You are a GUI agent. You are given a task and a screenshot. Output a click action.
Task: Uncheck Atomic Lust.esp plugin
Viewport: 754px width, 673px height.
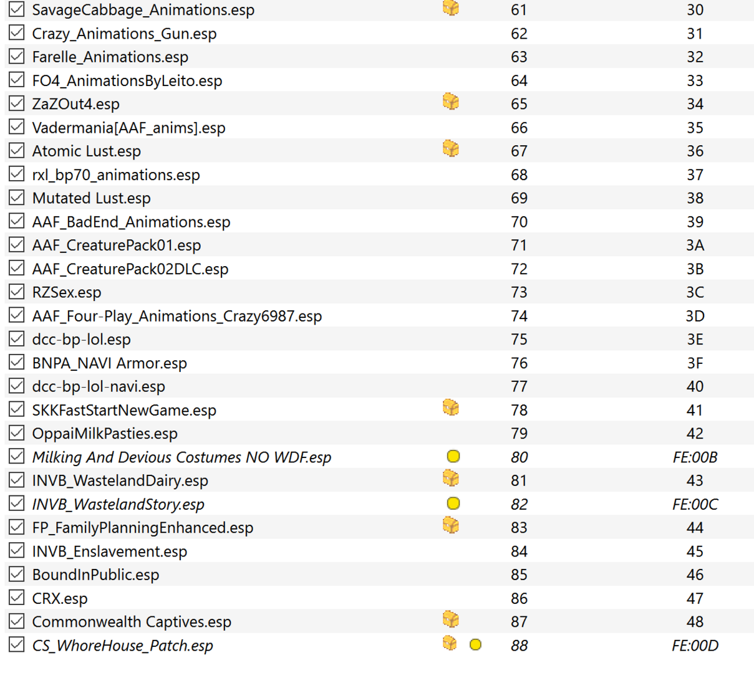(x=17, y=150)
